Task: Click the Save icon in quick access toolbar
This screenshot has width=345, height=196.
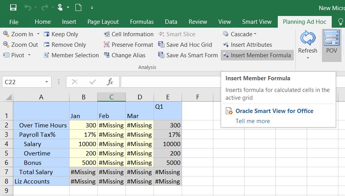Action: (x=13, y=7)
